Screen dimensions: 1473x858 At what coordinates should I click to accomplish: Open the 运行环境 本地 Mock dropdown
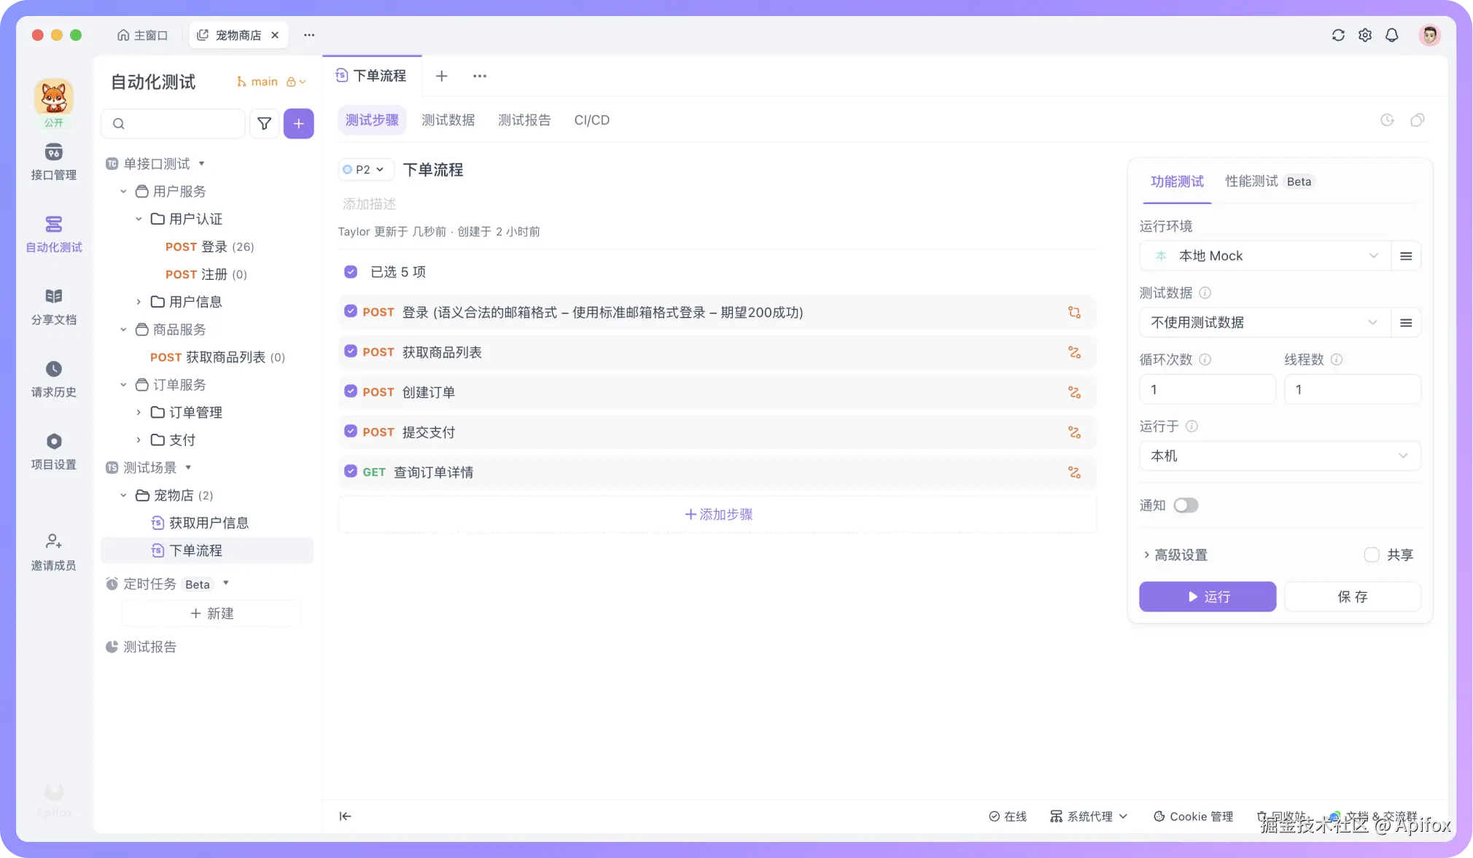pos(1265,256)
